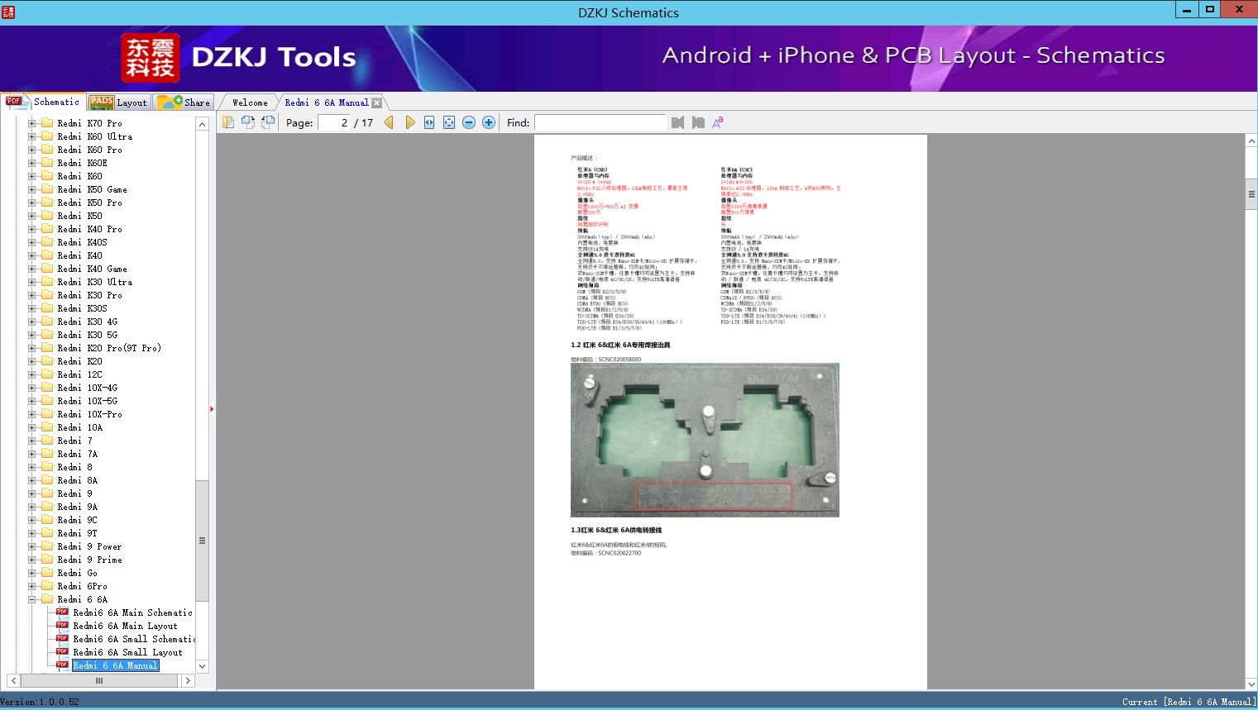Click document viewer scroll up arrow
1258x710 pixels.
point(1251,141)
